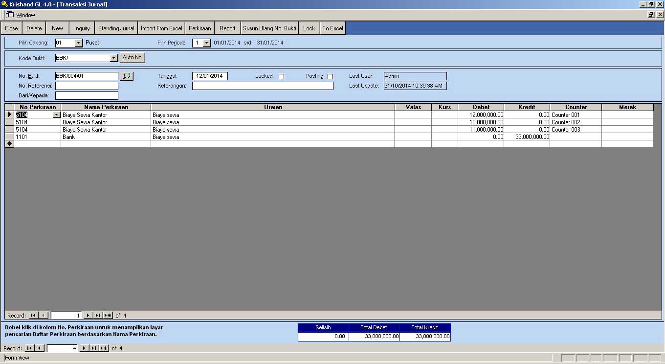
Task: Expand No Perkiraan dropdown in first row
Action: coord(56,115)
